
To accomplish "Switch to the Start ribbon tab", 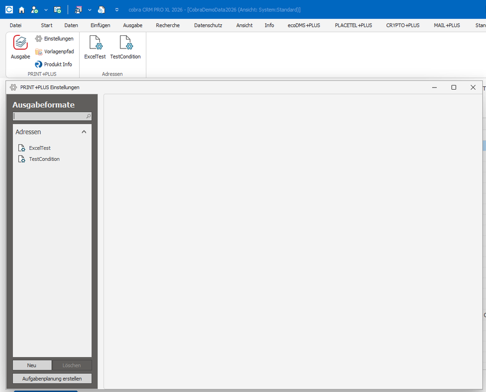I will coord(46,25).
